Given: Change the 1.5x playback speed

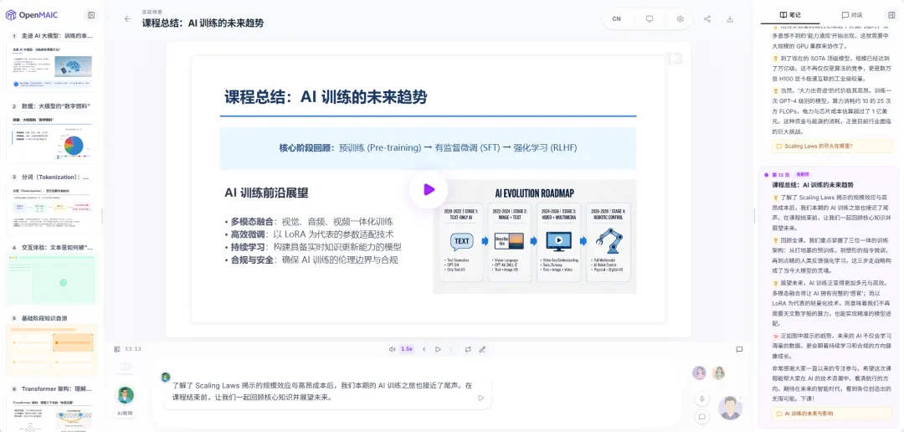Looking at the screenshot, I should (407, 349).
